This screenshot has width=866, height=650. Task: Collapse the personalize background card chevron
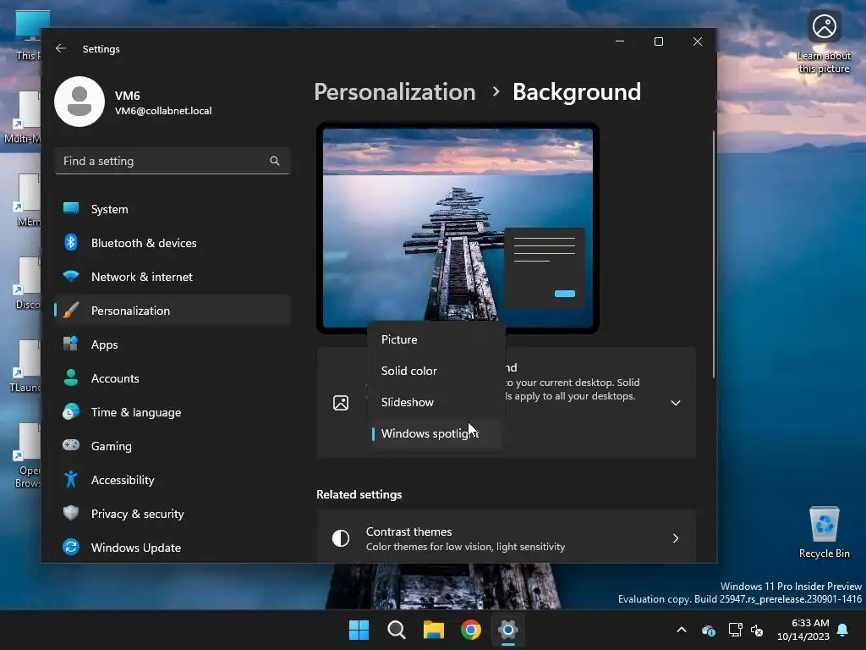(676, 402)
